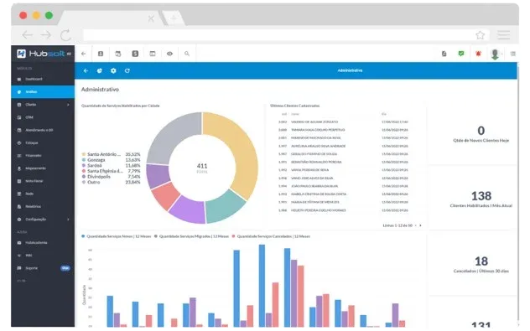
Task: Click the list panel icon at far right
Action: [512, 54]
